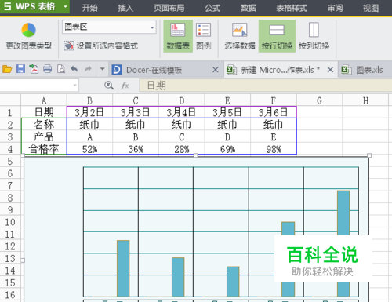Click the export to PDF icon

34,69
